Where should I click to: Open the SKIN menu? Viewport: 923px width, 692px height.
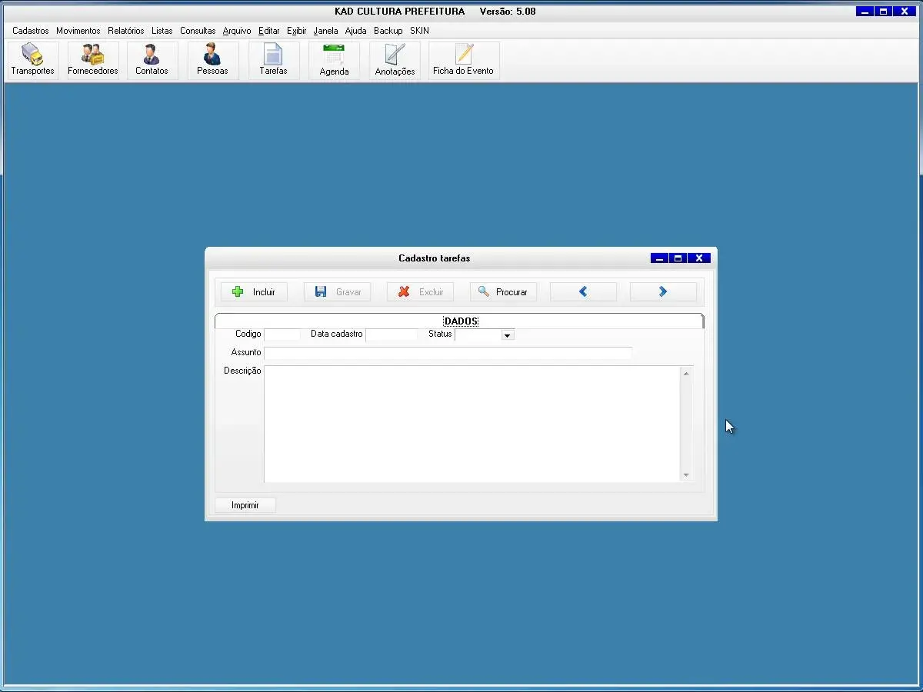click(x=419, y=31)
